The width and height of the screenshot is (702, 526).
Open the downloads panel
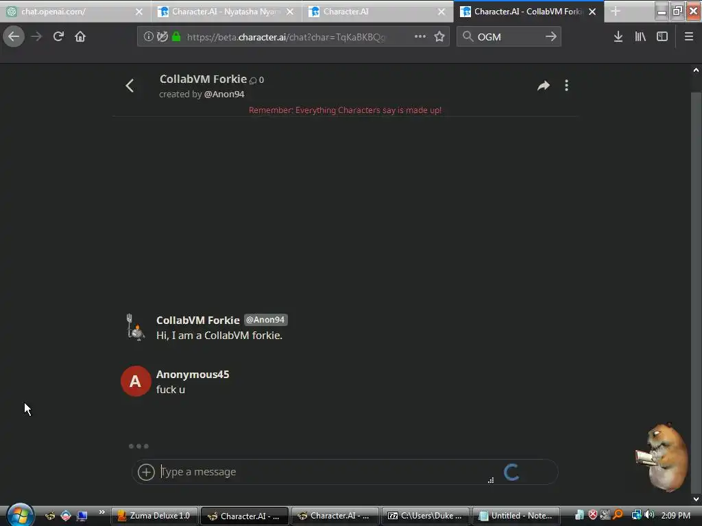coord(618,37)
